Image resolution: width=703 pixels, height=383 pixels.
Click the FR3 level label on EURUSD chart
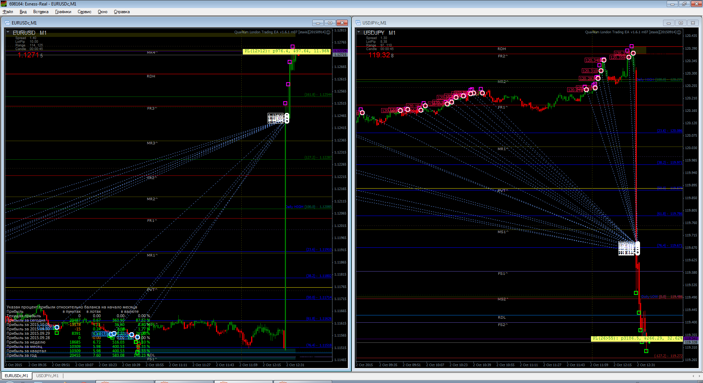pyautogui.click(x=152, y=109)
